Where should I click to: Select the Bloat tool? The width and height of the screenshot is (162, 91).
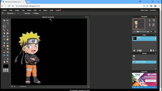(4, 55)
